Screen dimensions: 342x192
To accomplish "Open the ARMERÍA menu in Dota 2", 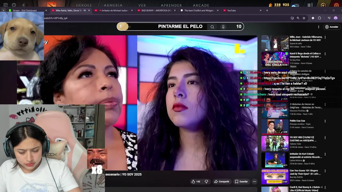I will [113, 5].
